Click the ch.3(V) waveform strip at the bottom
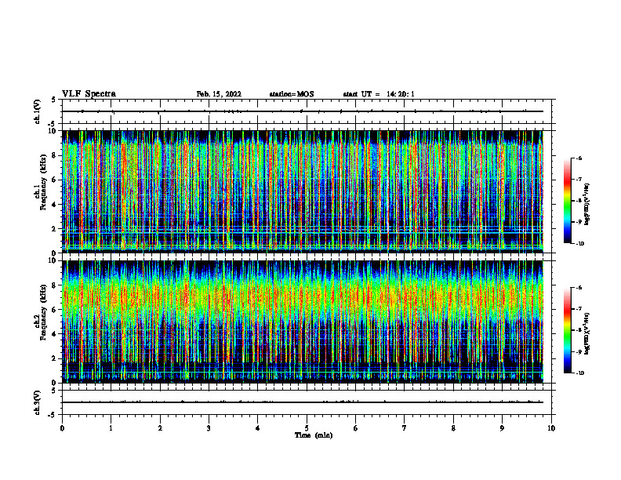 [x=308, y=402]
